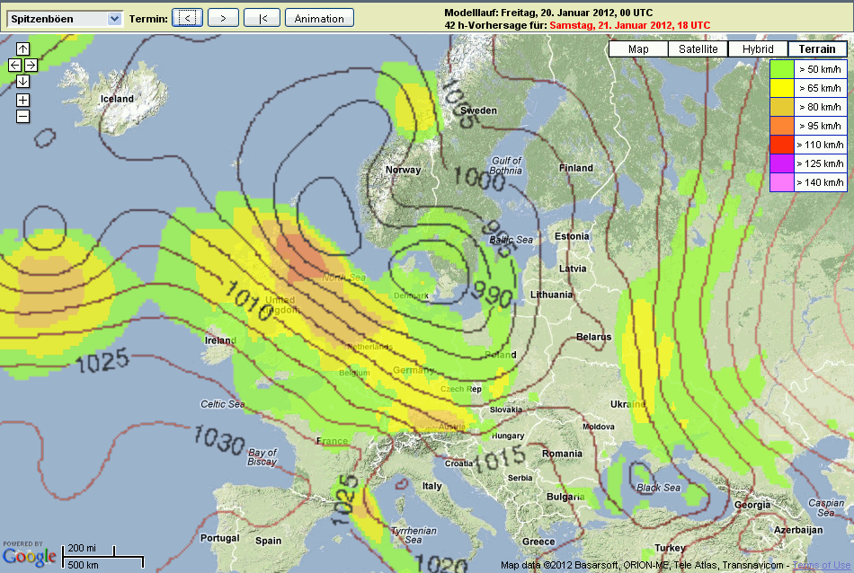Click the Turkey label on the map
854x573 pixels.
pos(670,548)
